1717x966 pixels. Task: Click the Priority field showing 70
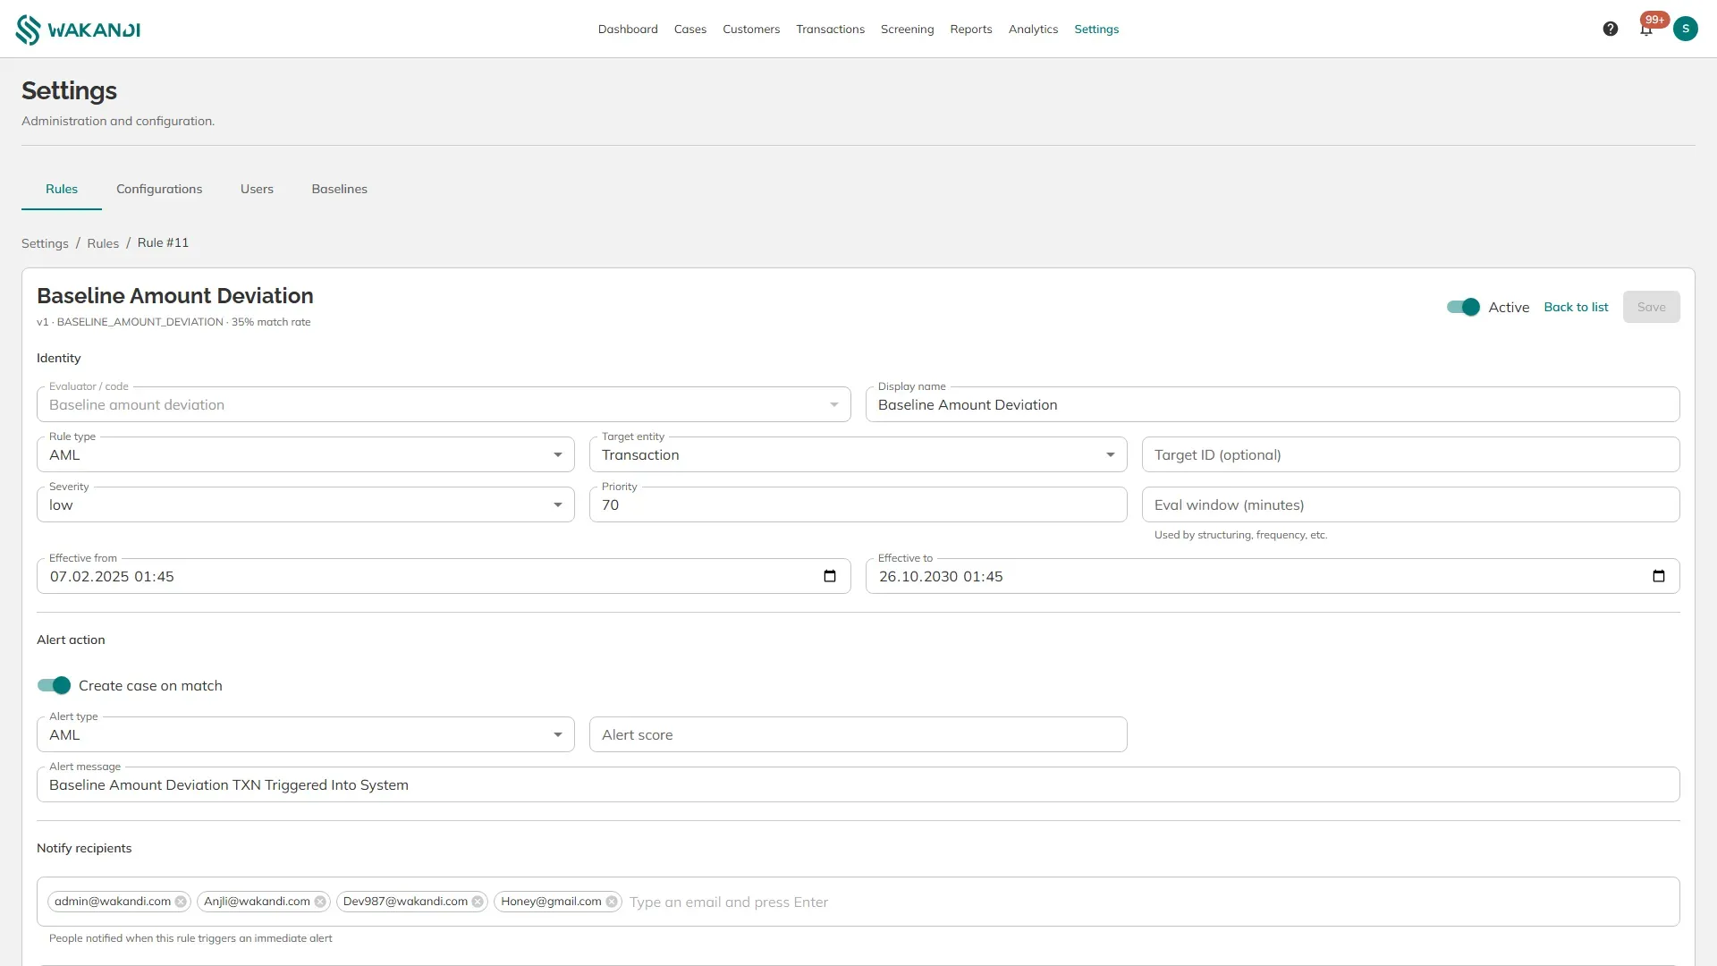858,504
